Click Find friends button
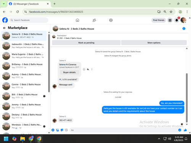 coord(159,20)
